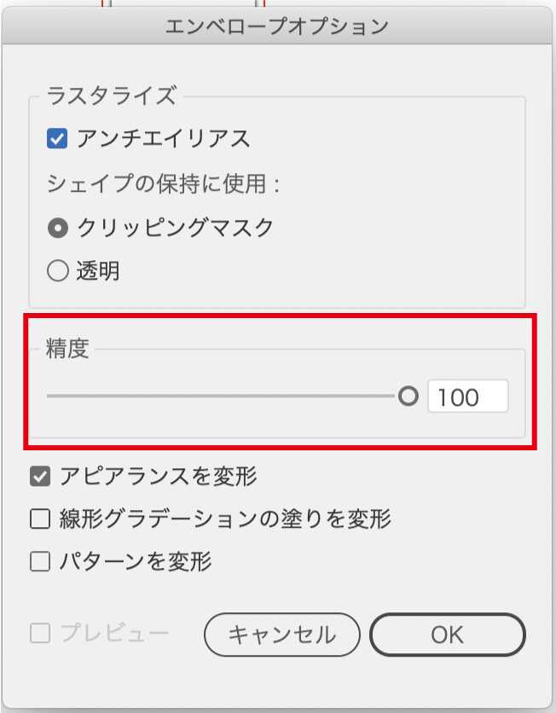The height and width of the screenshot is (713, 556).
Task: Click the 精度 slider handle
Action: (x=408, y=397)
